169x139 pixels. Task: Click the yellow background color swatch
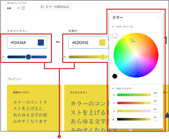tap(102, 43)
